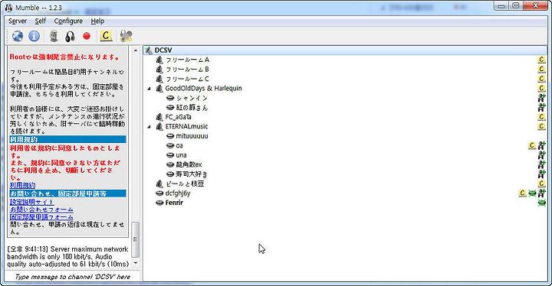The height and width of the screenshot is (286, 552).
Task: Show server Information with the blue i icon
Action: [x=34, y=36]
